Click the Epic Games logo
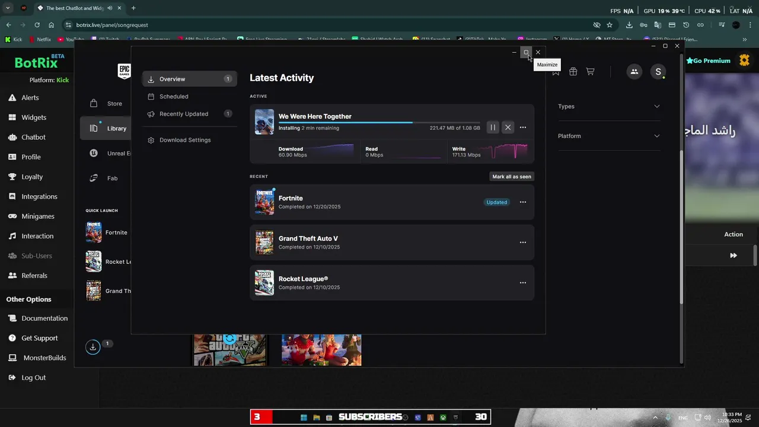 tap(124, 71)
